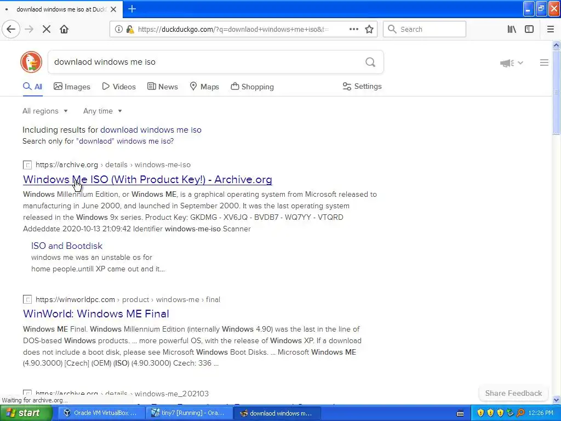Click the first security shield tray icon

[x=480, y=413]
